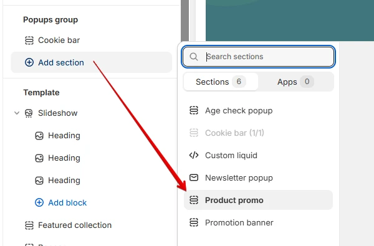Collapse the Slideshow section chevron
This screenshot has height=246, width=374.
[x=17, y=113]
